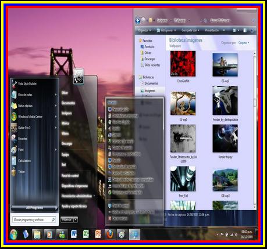The width and height of the screenshot is (267, 249).
Task: Click the Start orb button
Action: [x=13, y=234]
